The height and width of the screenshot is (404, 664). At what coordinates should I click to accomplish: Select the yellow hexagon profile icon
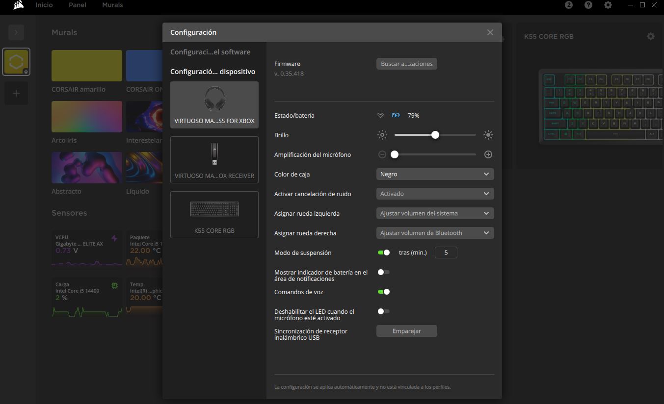[x=16, y=62]
